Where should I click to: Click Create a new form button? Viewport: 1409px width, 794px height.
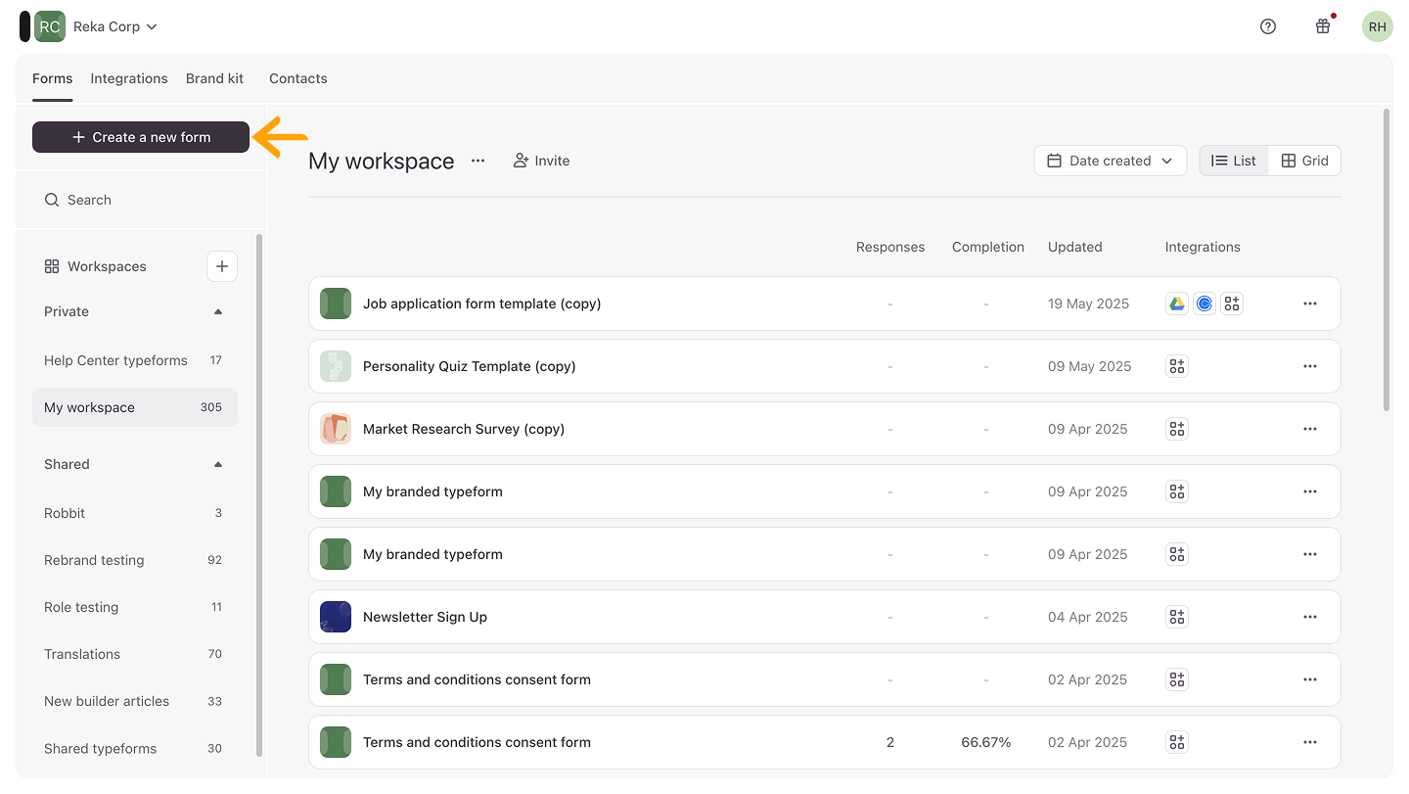[141, 137]
